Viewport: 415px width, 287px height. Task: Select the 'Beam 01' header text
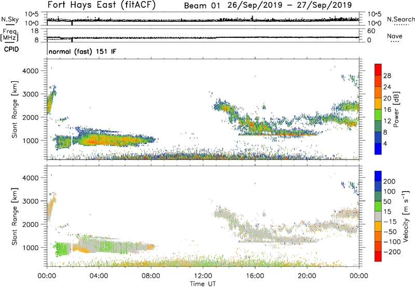202,6
